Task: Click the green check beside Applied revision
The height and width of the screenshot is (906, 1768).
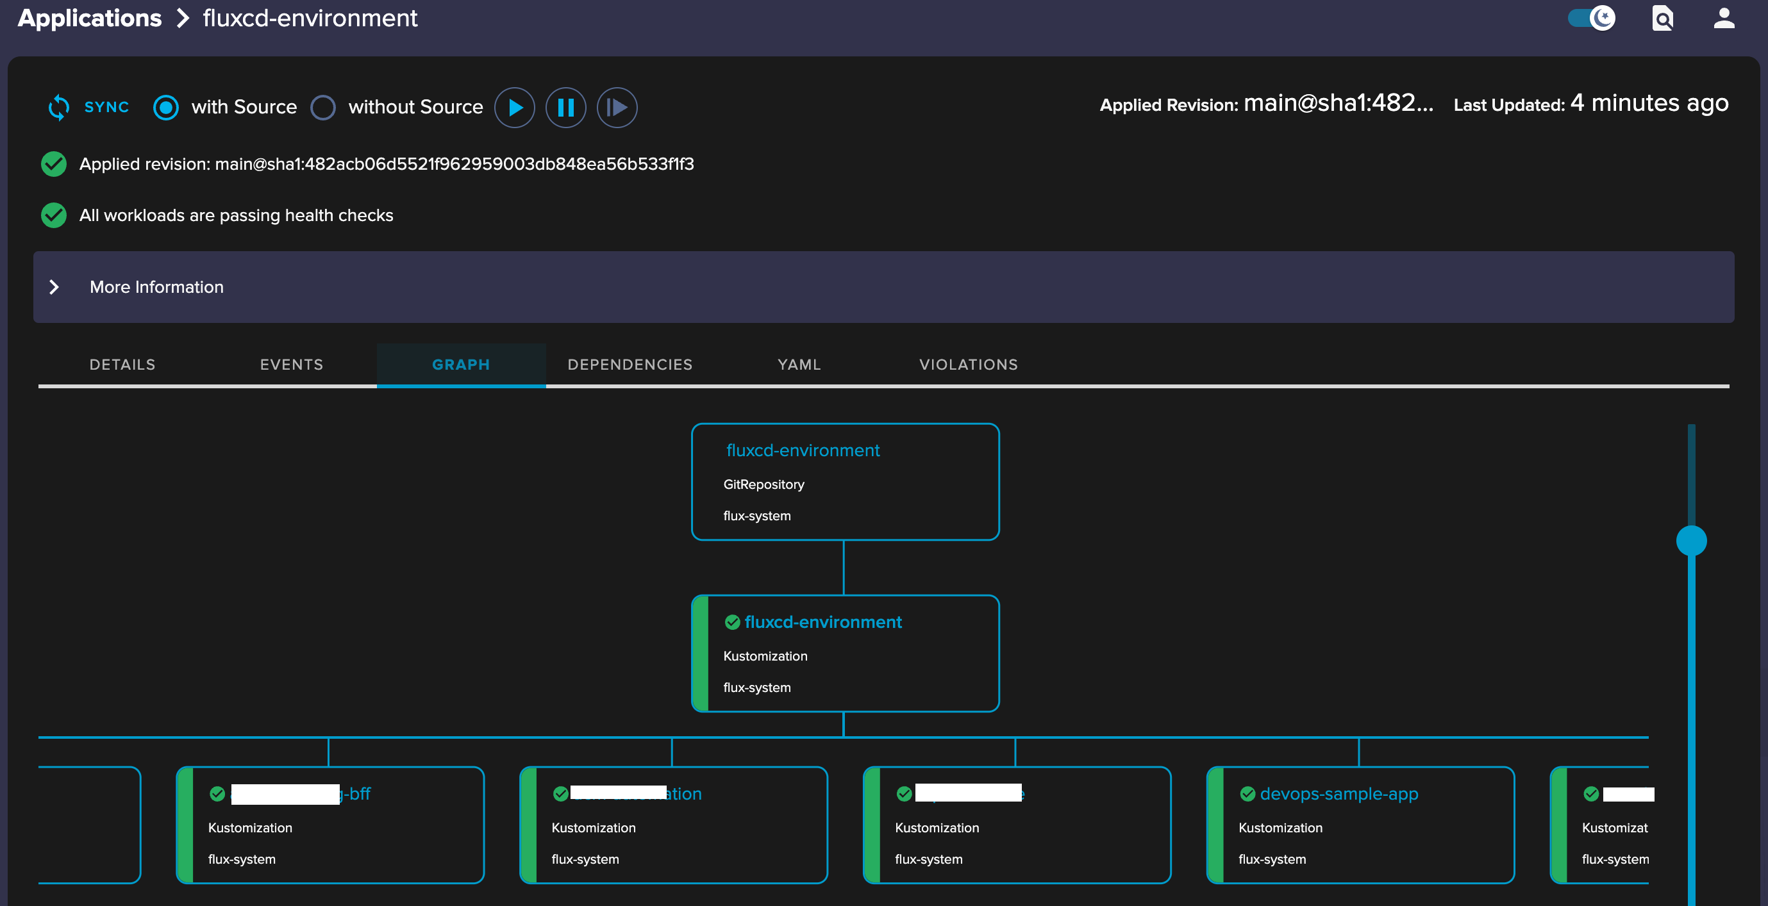Action: [54, 164]
